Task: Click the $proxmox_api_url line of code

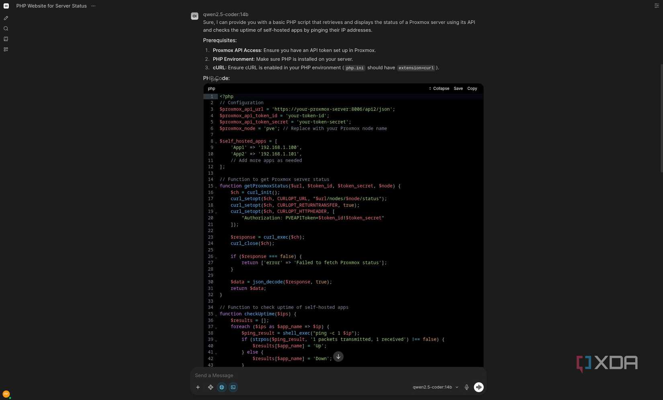Action: pos(307,109)
